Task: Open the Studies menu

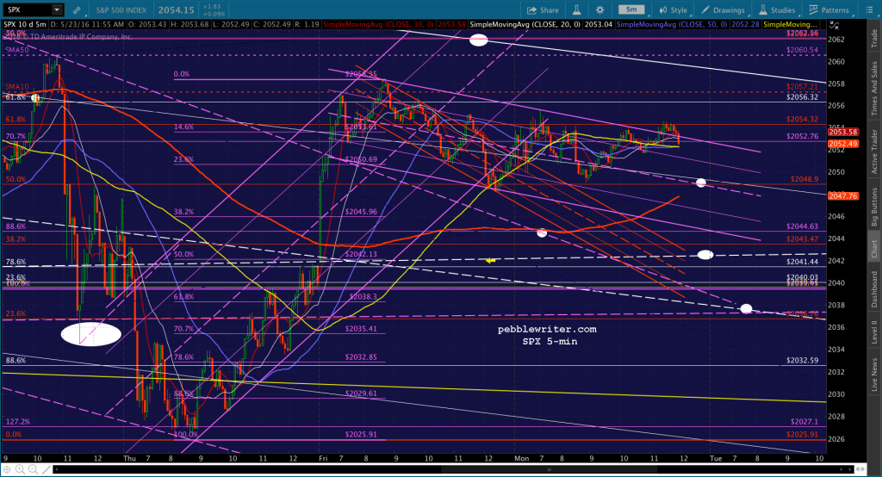Action: tap(777, 10)
